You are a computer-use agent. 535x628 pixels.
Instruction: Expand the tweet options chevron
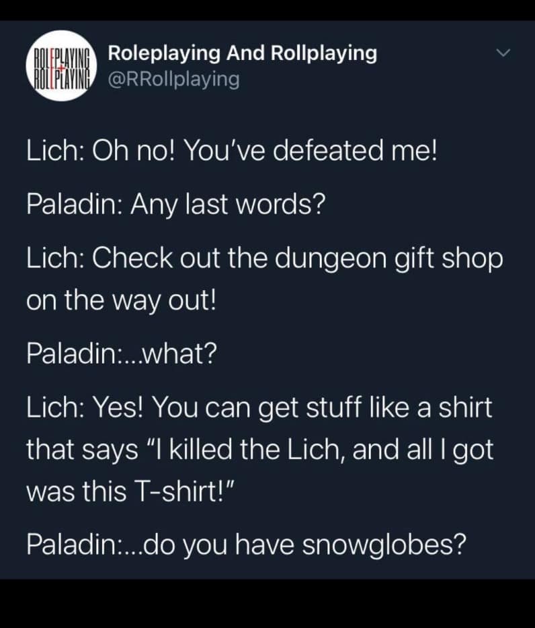pos(503,53)
